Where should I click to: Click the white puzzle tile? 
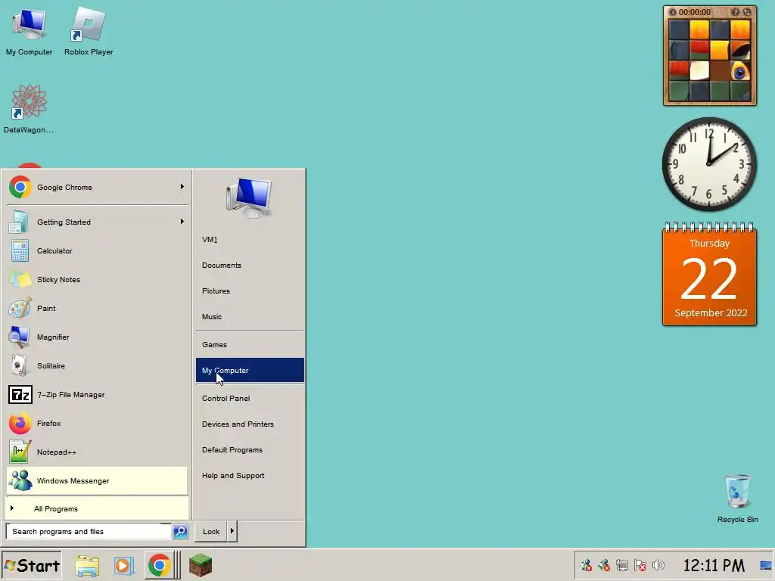(699, 70)
